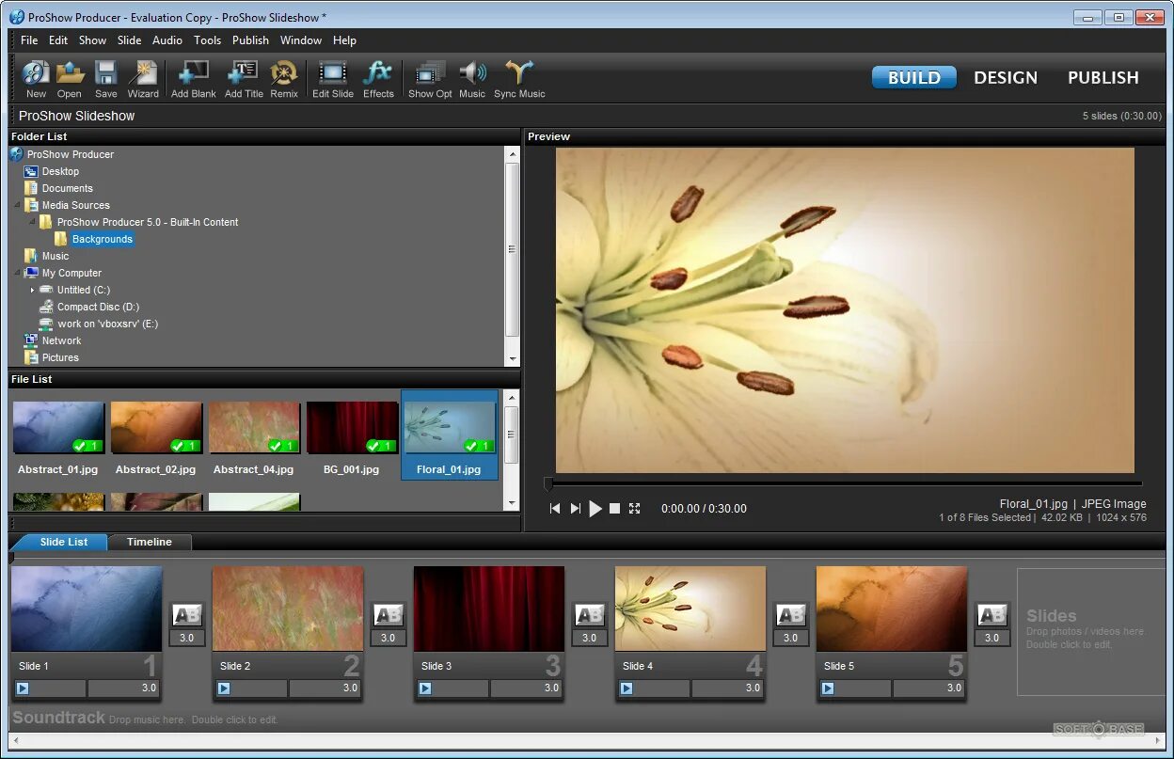Open the Window menu
The width and height of the screenshot is (1174, 759).
[x=301, y=40]
